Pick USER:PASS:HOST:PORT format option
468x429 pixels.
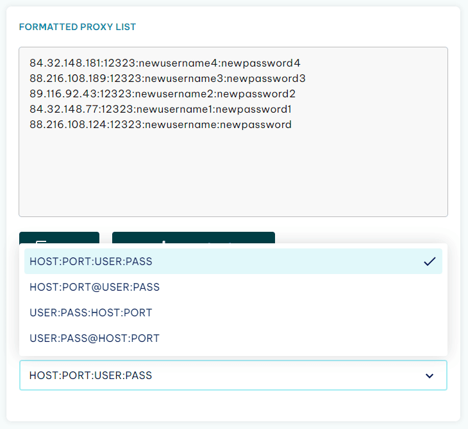click(233, 312)
